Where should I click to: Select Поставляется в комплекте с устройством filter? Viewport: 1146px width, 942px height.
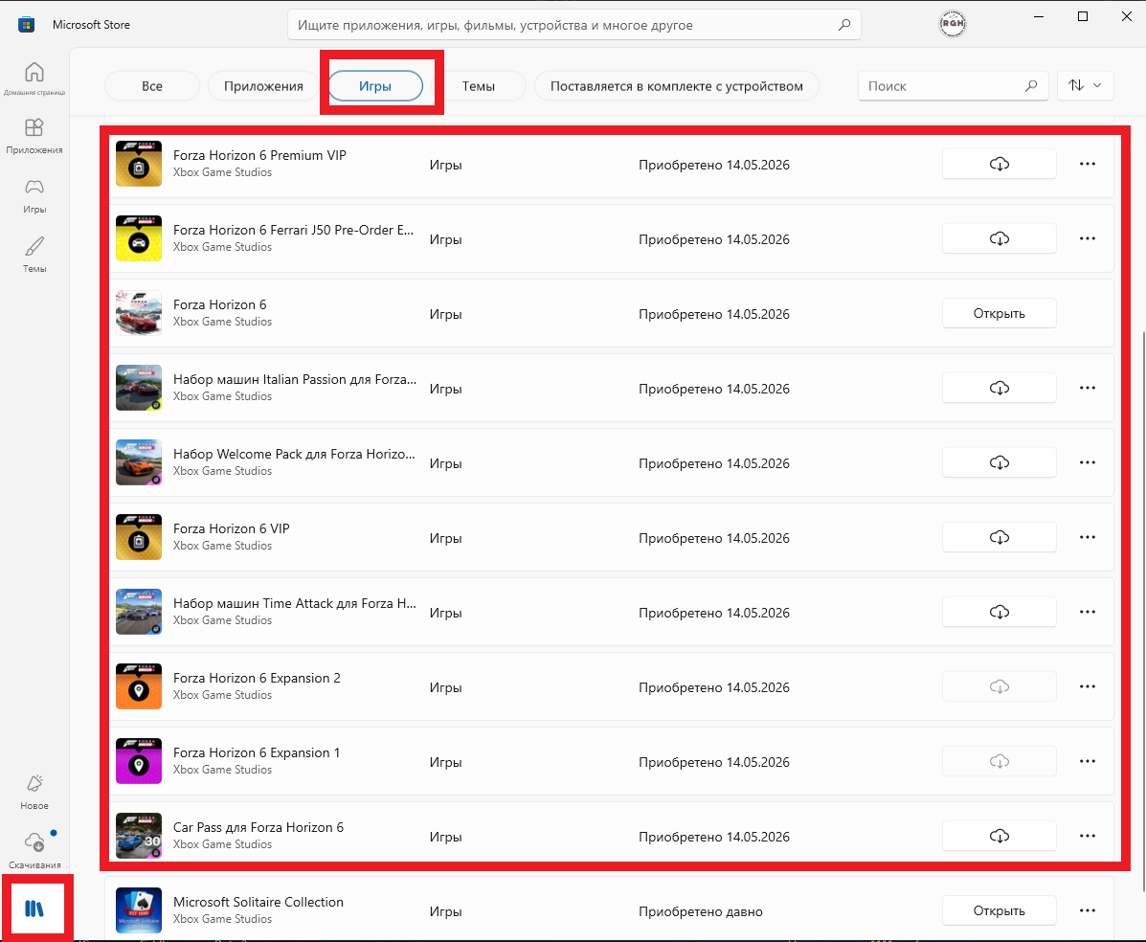coord(676,85)
